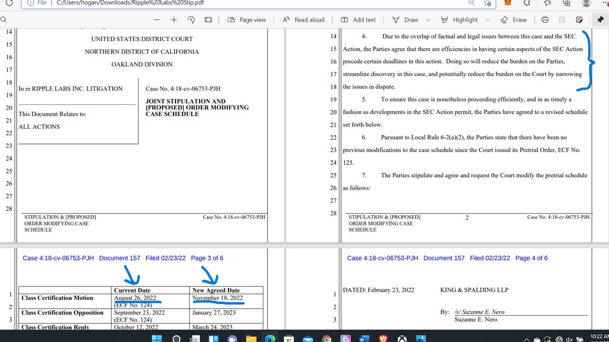Add this page to favorites
This screenshot has height=342, width=609.
(487, 3)
